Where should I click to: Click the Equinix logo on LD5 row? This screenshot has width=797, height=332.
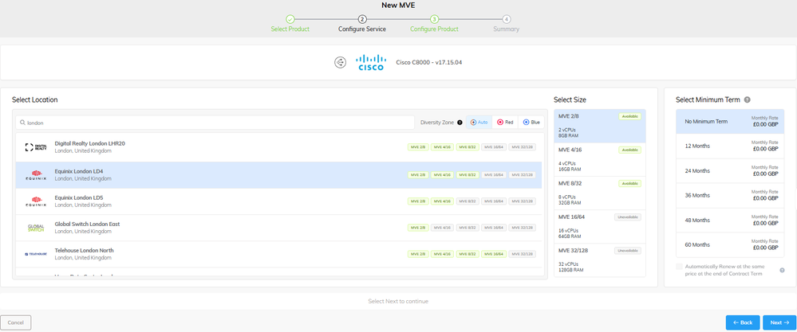36,201
